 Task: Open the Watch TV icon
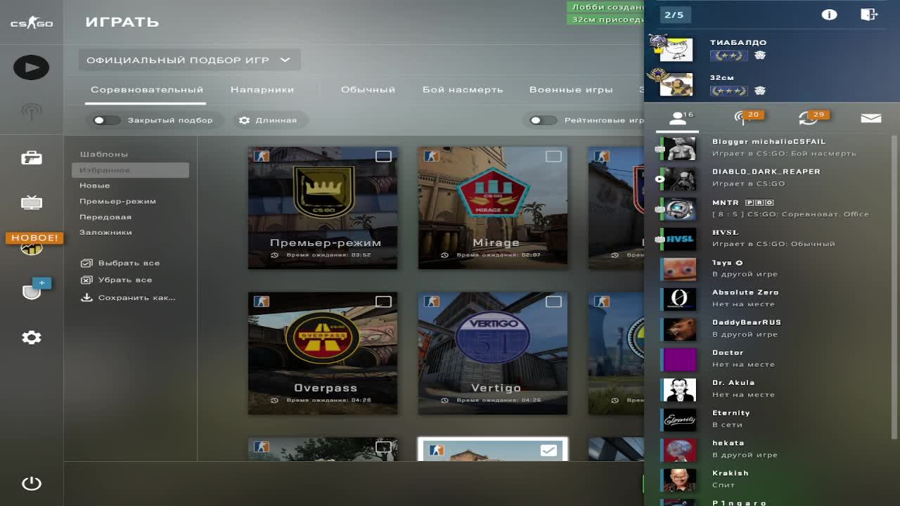click(31, 203)
